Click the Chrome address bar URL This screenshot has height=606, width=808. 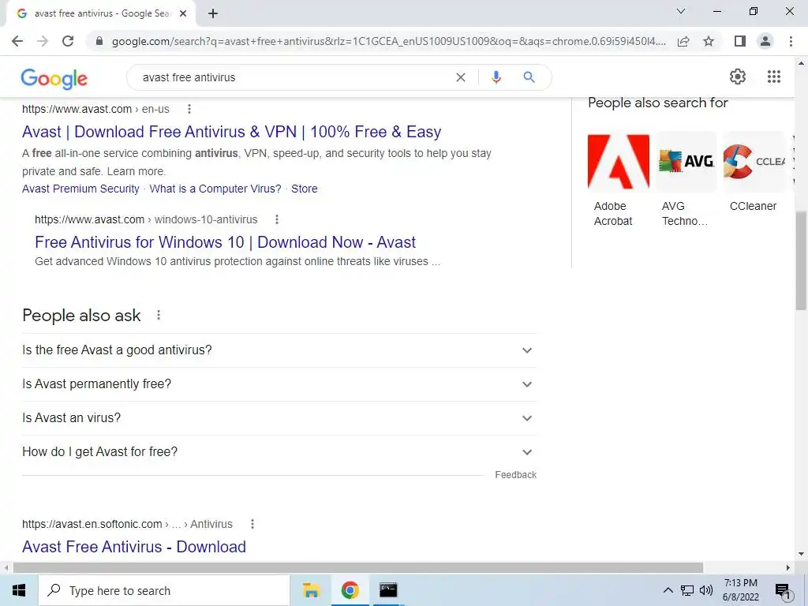click(388, 41)
